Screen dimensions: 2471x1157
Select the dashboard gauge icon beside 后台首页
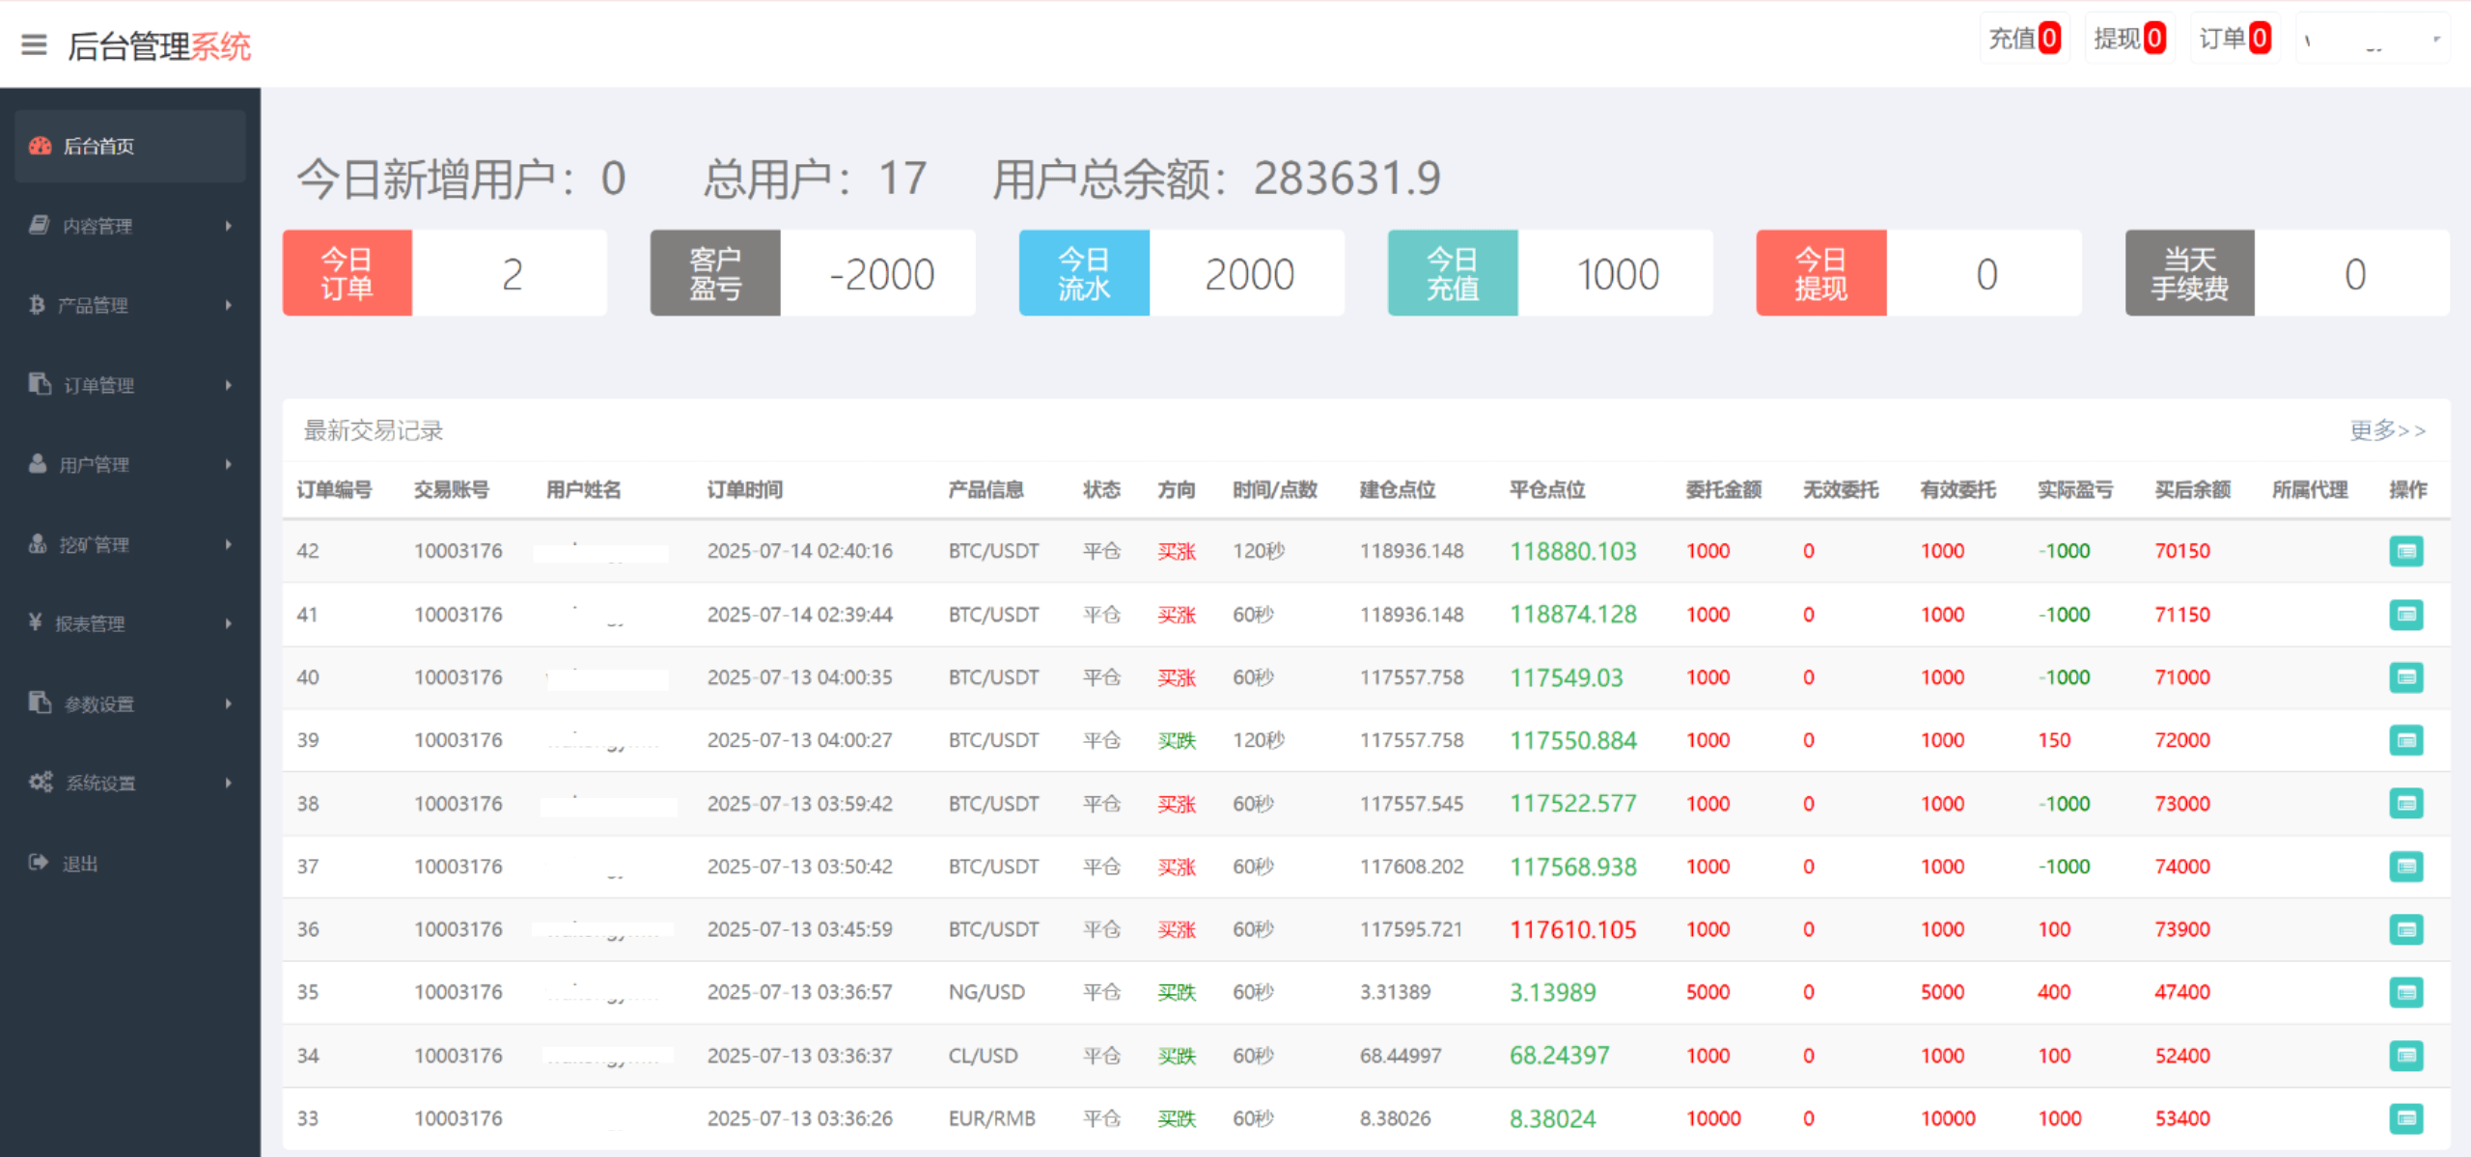point(40,146)
